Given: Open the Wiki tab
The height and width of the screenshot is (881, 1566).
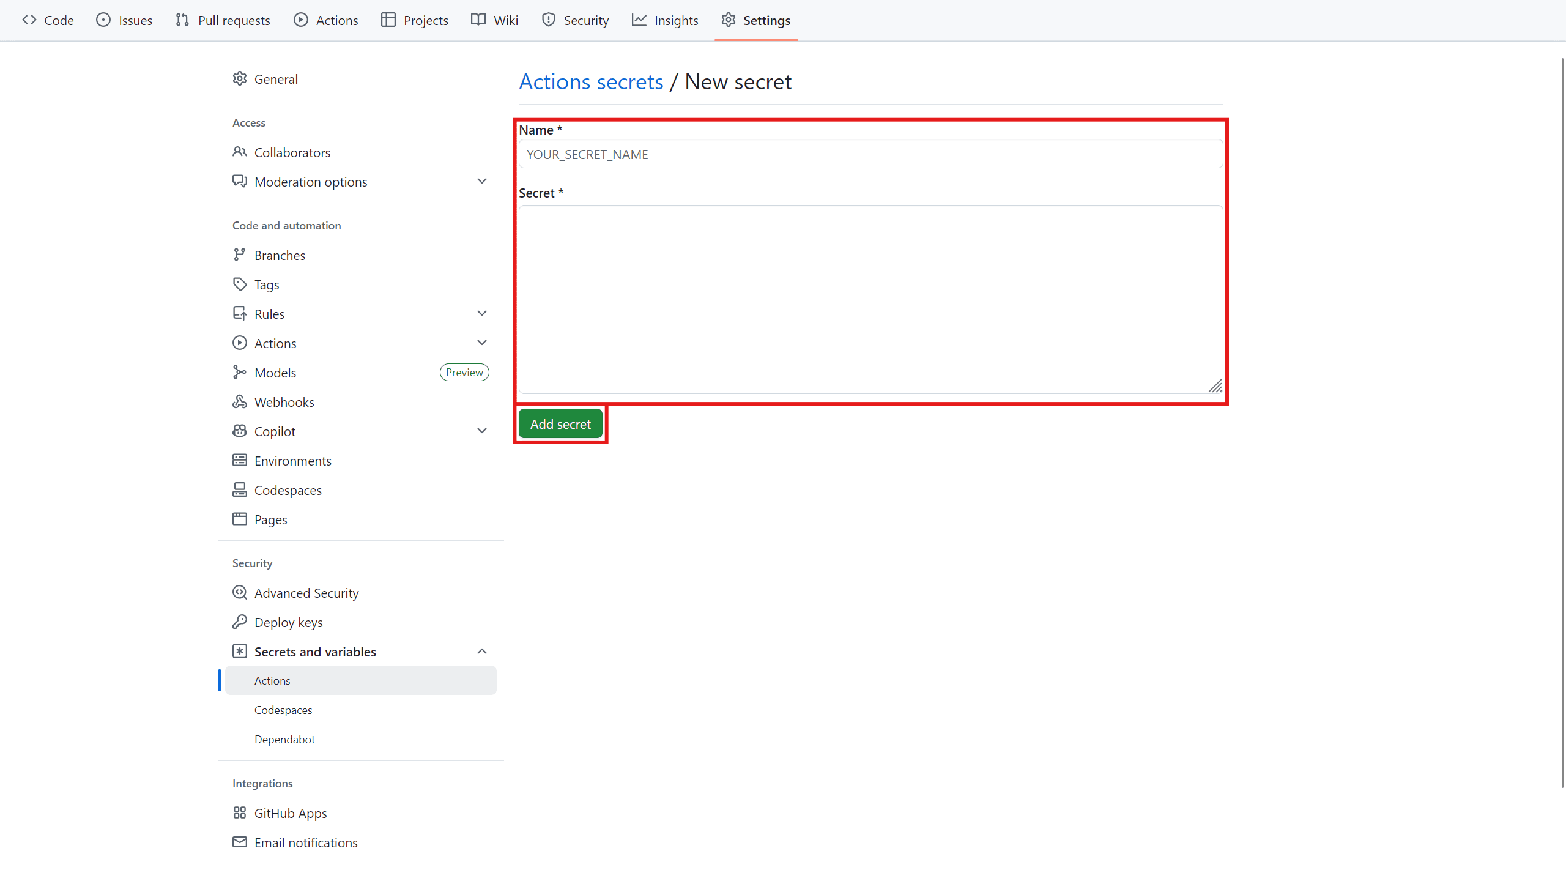Looking at the screenshot, I should pyautogui.click(x=494, y=20).
